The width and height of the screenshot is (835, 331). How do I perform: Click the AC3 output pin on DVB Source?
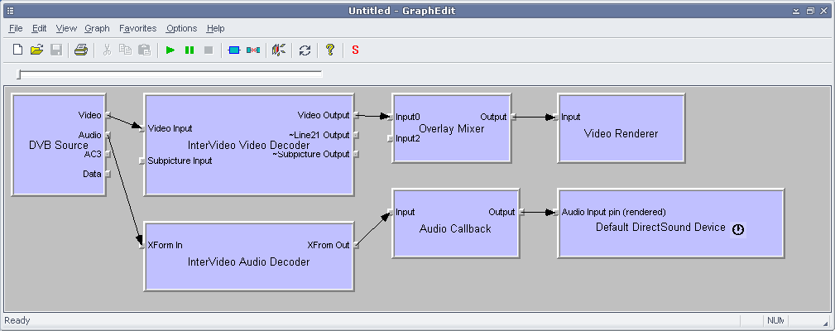(108, 154)
